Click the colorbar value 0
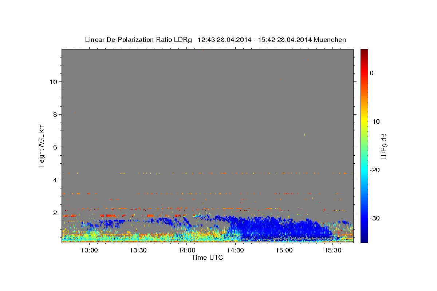437x291 pixels. [x=371, y=73]
